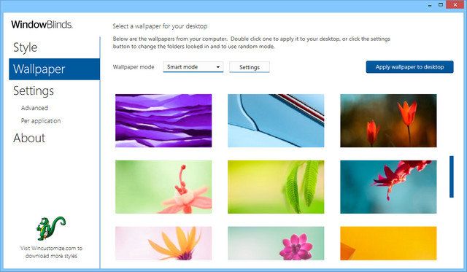Open the Settings section in sidebar
The height and width of the screenshot is (272, 467).
pos(34,90)
